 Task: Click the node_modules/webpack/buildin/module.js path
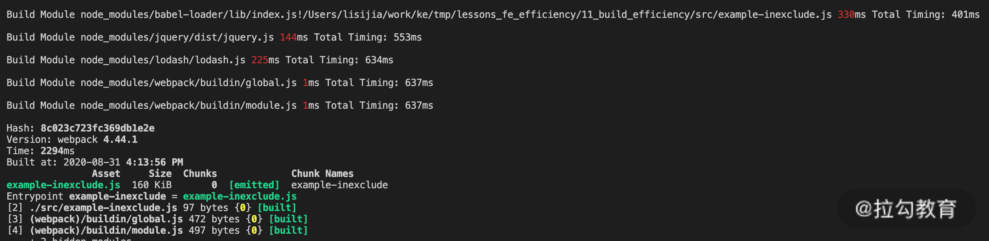pos(188,105)
